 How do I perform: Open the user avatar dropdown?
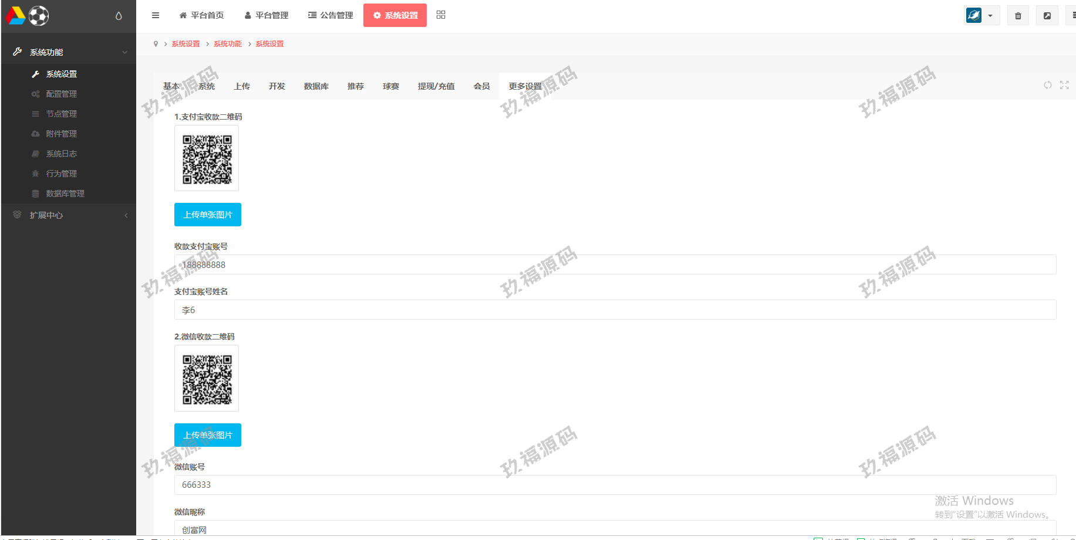(x=981, y=15)
